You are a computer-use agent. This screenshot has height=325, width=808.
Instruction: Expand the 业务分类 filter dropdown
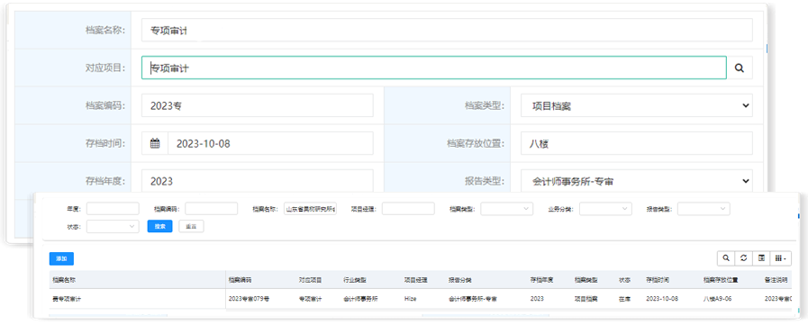click(x=605, y=209)
